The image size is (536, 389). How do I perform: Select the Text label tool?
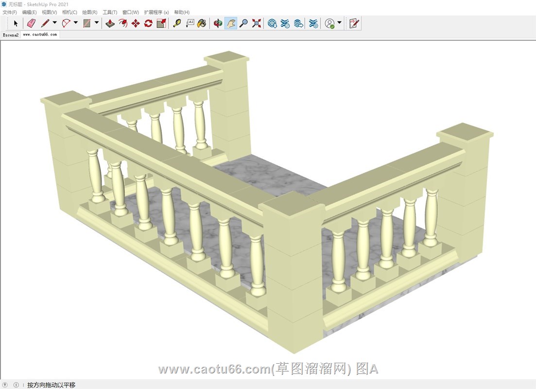click(x=190, y=23)
